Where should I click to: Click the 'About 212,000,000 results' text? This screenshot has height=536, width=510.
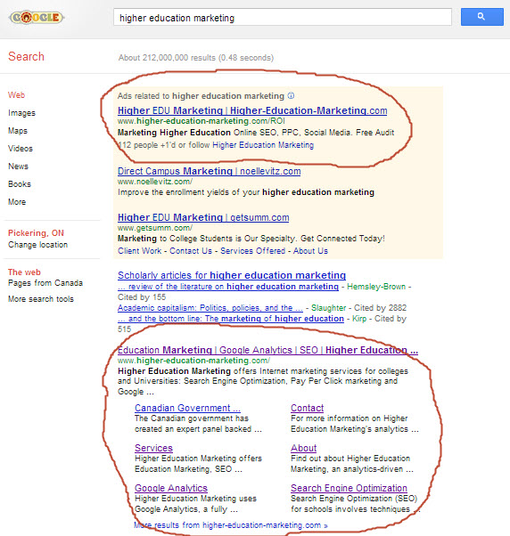tap(196, 57)
